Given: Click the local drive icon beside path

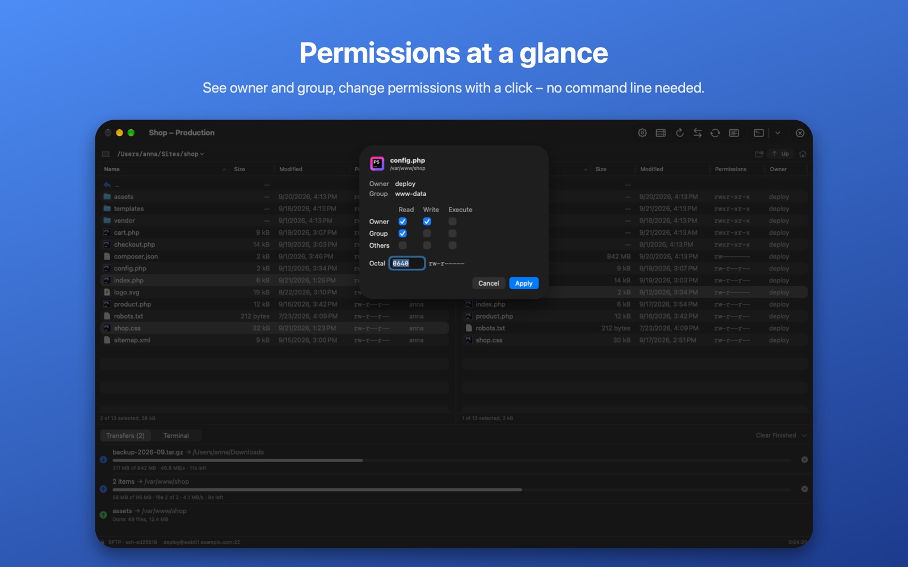Looking at the screenshot, I should coord(106,154).
